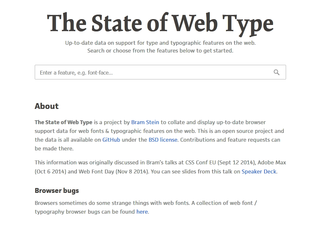Open the Bram Stein link
Screen dimensions: 313x236
[x=145, y=122]
